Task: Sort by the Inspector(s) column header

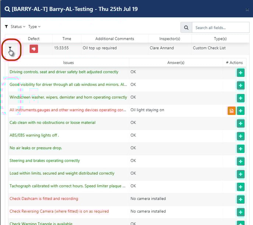Action: 170,39
